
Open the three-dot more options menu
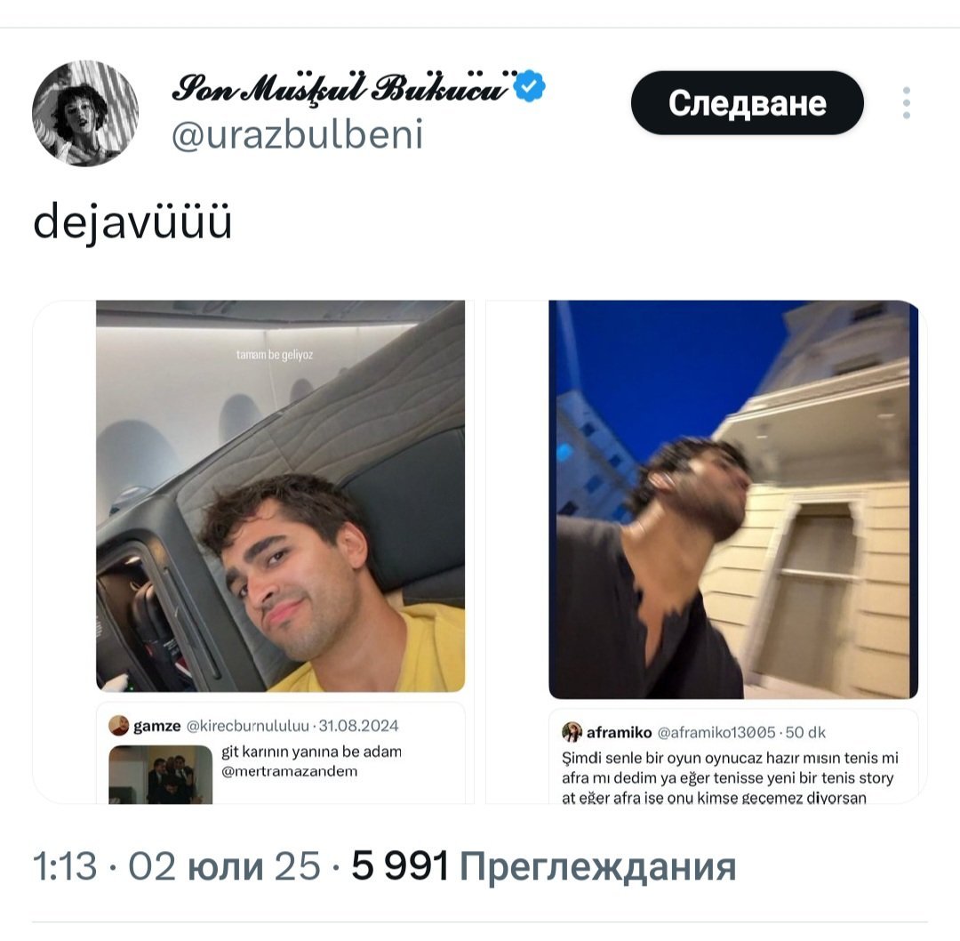(906, 103)
